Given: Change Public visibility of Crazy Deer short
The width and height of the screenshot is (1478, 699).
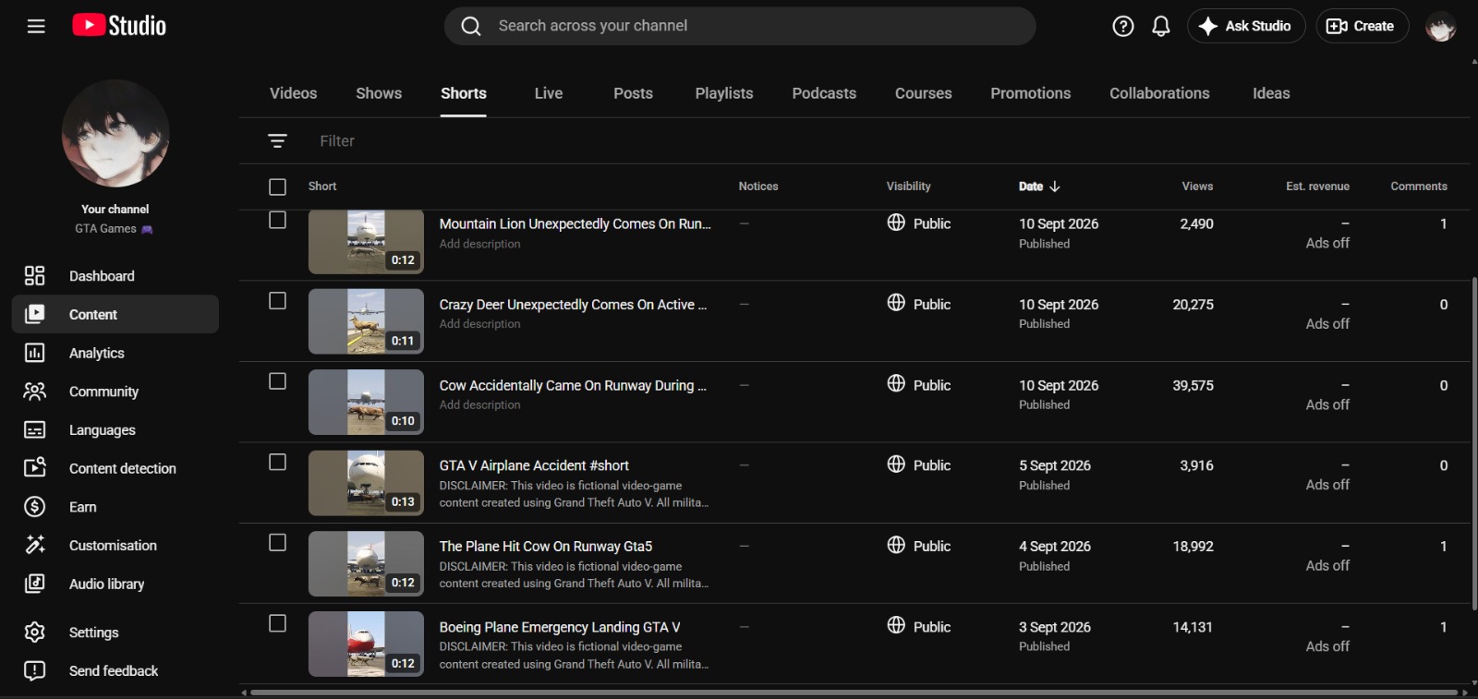Looking at the screenshot, I should (919, 304).
